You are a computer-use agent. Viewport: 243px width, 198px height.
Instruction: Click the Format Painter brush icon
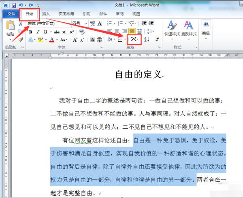pyautogui.click(x=21, y=39)
